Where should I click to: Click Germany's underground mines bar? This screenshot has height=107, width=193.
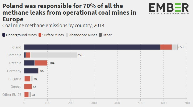click(31, 71)
